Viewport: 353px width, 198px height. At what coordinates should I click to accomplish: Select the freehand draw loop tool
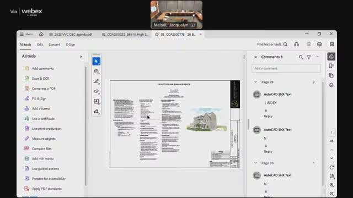97,91
